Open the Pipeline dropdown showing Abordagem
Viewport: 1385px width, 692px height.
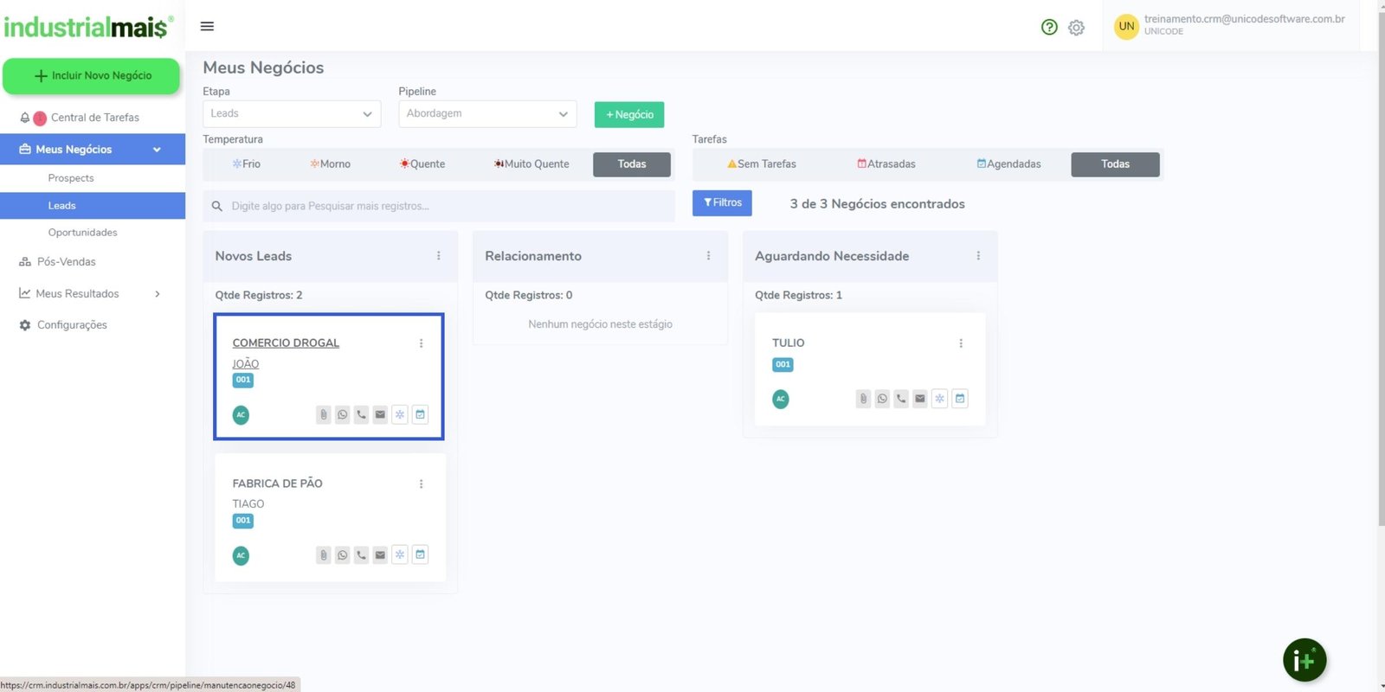[x=487, y=114]
